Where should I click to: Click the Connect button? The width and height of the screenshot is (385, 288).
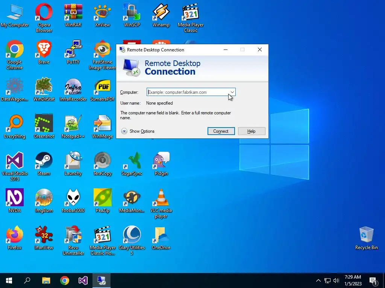coord(221,131)
